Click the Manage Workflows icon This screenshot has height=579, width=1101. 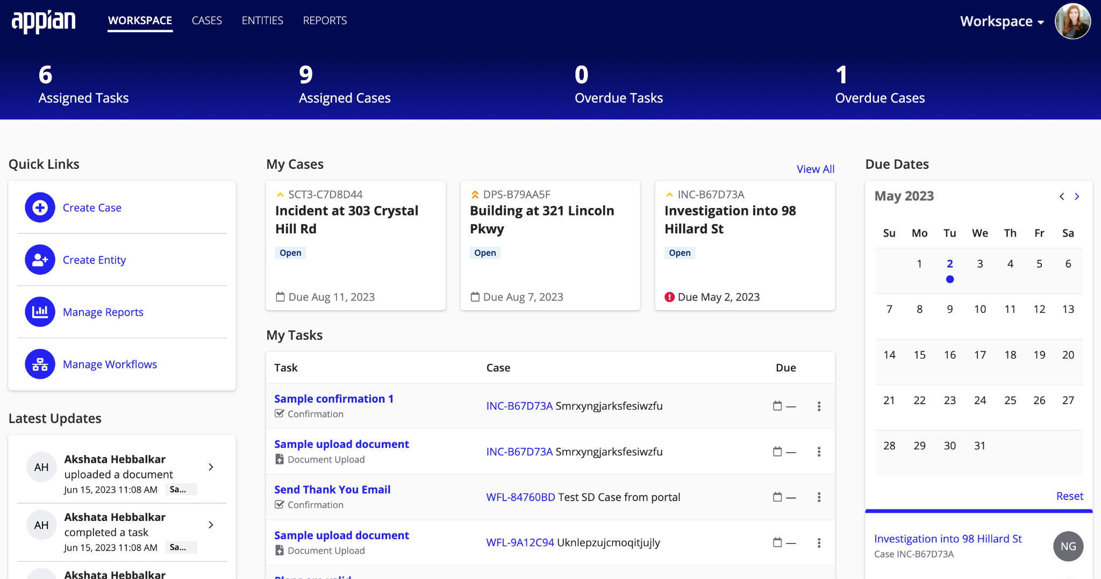pyautogui.click(x=40, y=364)
